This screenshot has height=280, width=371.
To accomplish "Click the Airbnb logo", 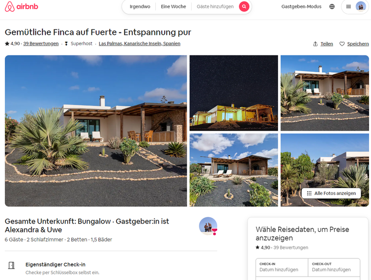I will (21, 6).
